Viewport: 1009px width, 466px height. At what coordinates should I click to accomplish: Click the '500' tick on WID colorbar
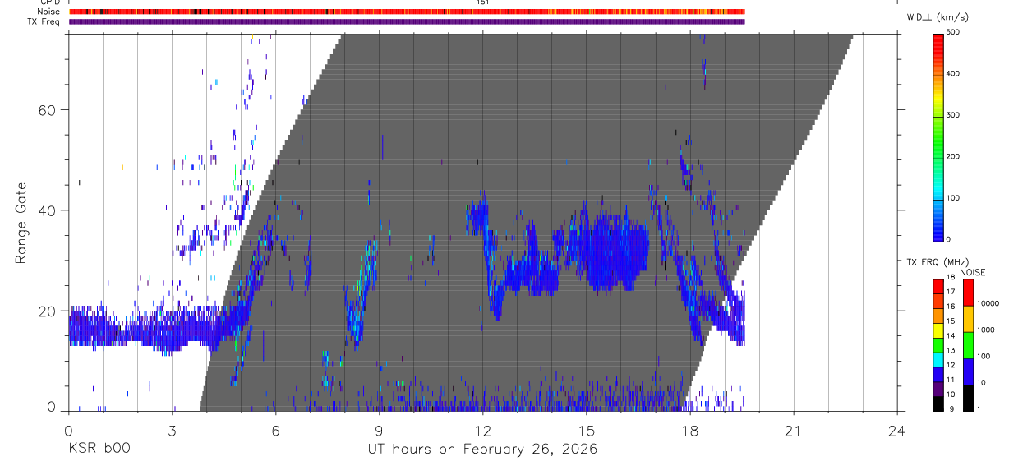953,32
